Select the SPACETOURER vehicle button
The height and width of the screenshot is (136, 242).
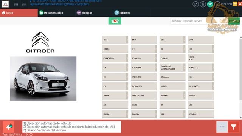click(x=144, y=96)
